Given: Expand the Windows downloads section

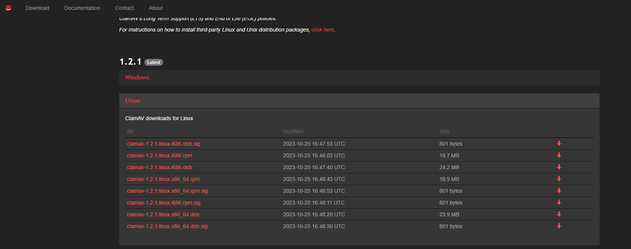Looking at the screenshot, I should click(359, 78).
